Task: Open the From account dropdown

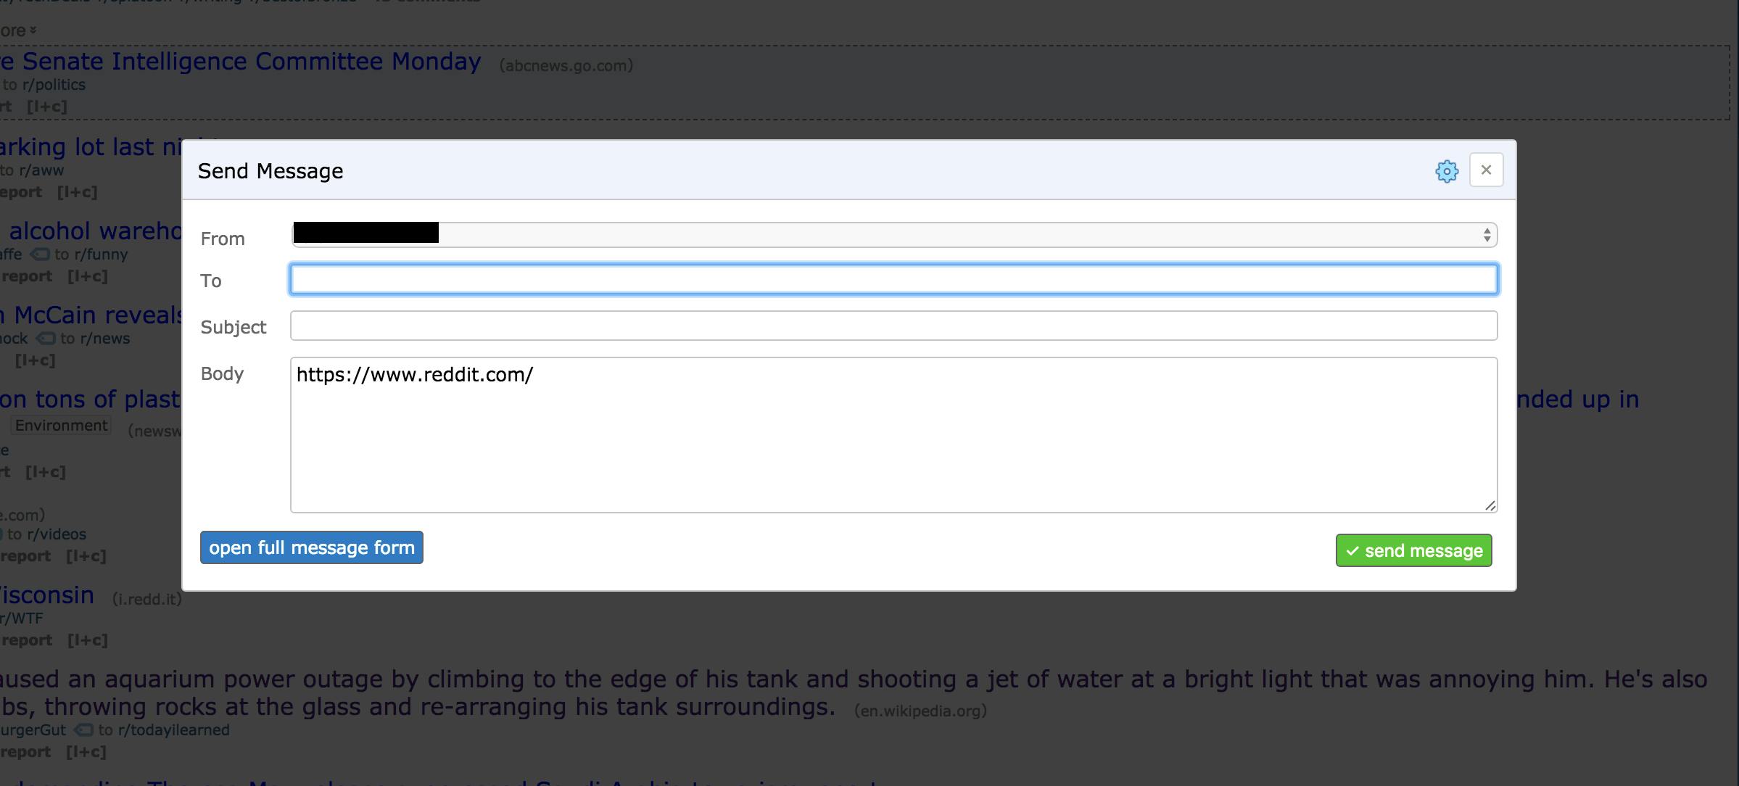Action: [894, 234]
